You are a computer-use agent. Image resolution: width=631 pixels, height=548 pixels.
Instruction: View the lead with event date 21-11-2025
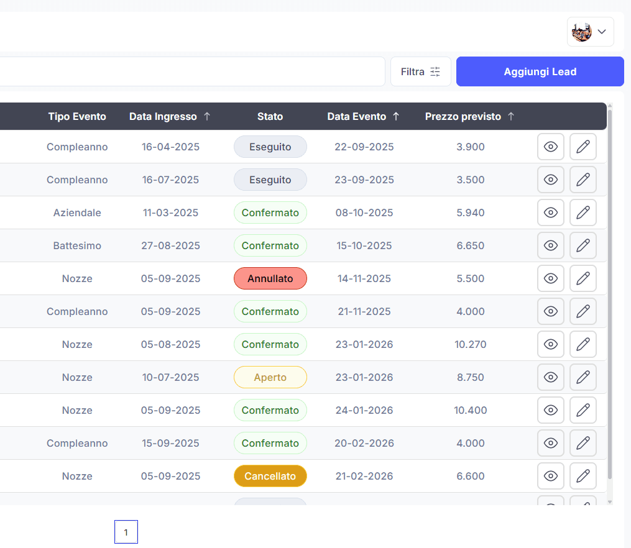551,312
